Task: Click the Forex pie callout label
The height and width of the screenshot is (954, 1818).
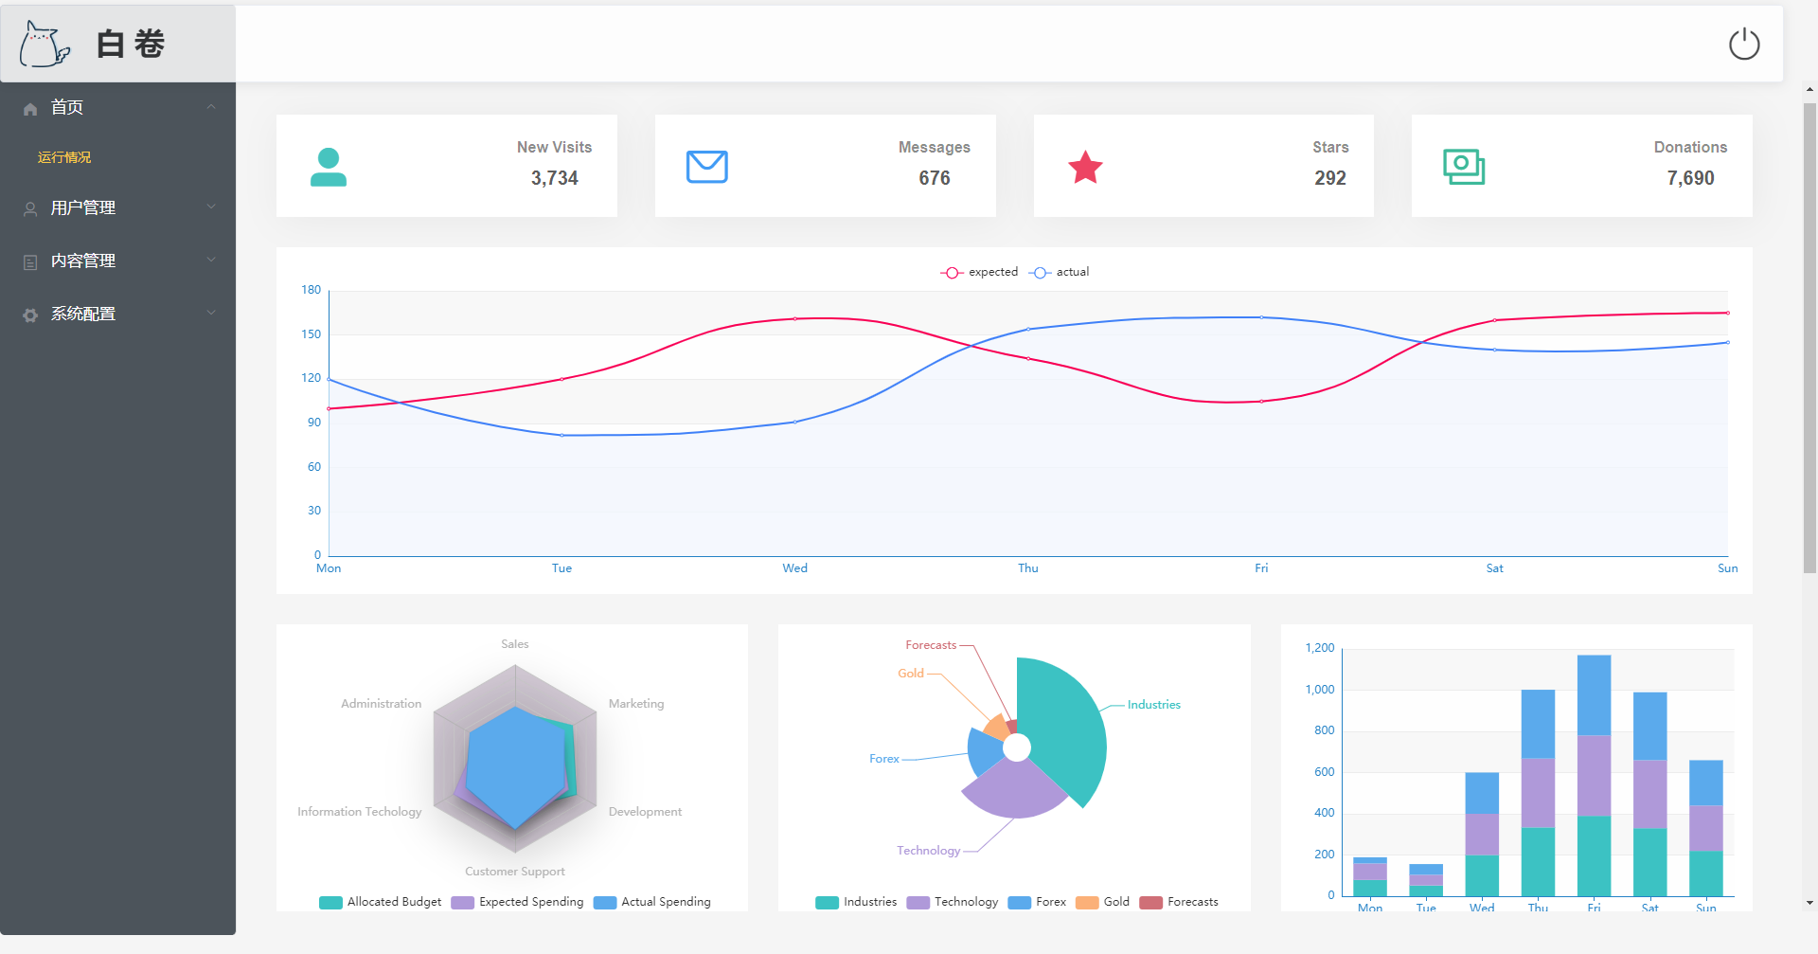Action: [x=884, y=759]
